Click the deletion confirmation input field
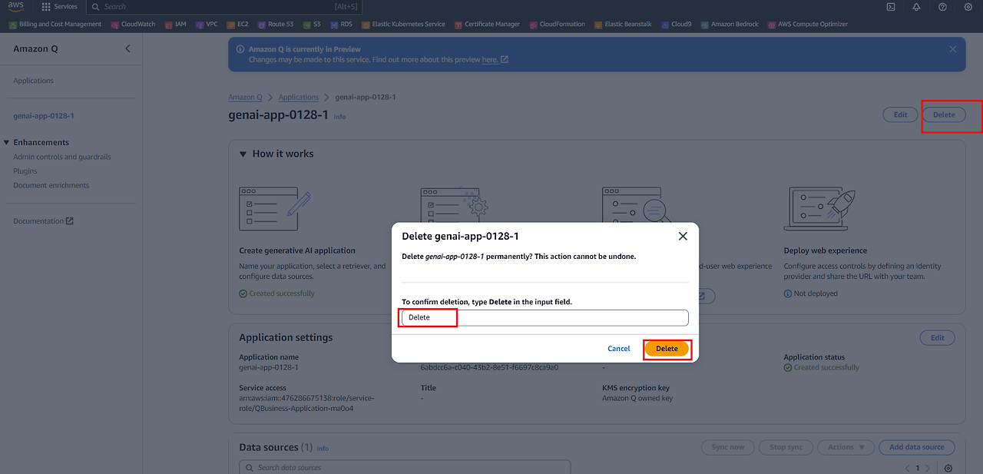Viewport: 983px width, 474px height. point(545,317)
